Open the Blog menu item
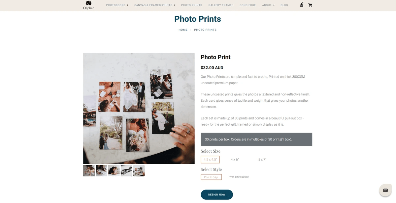This screenshot has height=203, width=396. point(284,5)
